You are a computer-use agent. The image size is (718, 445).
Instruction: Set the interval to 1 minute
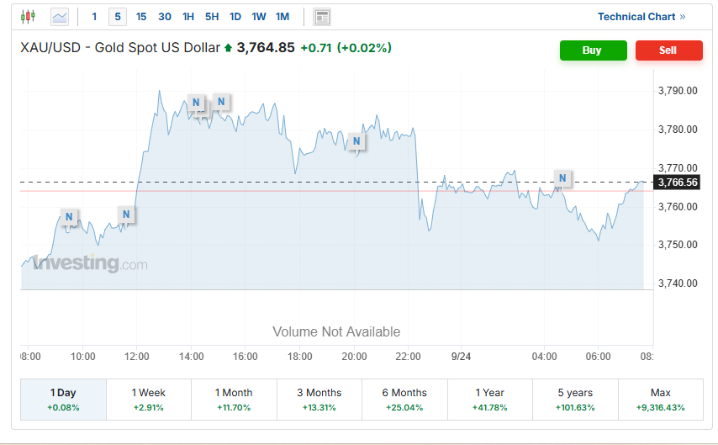[94, 17]
